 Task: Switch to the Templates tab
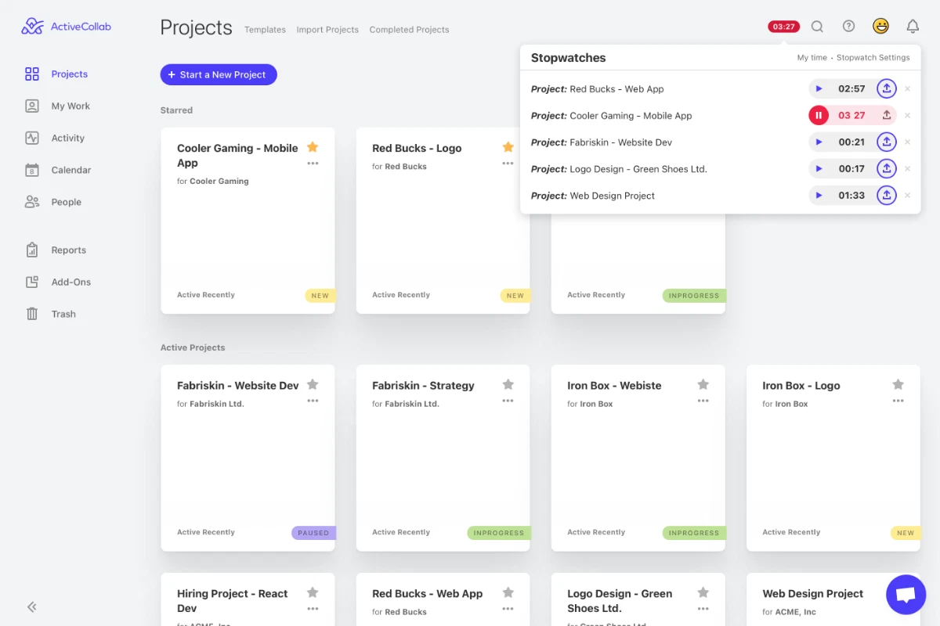pyautogui.click(x=265, y=29)
